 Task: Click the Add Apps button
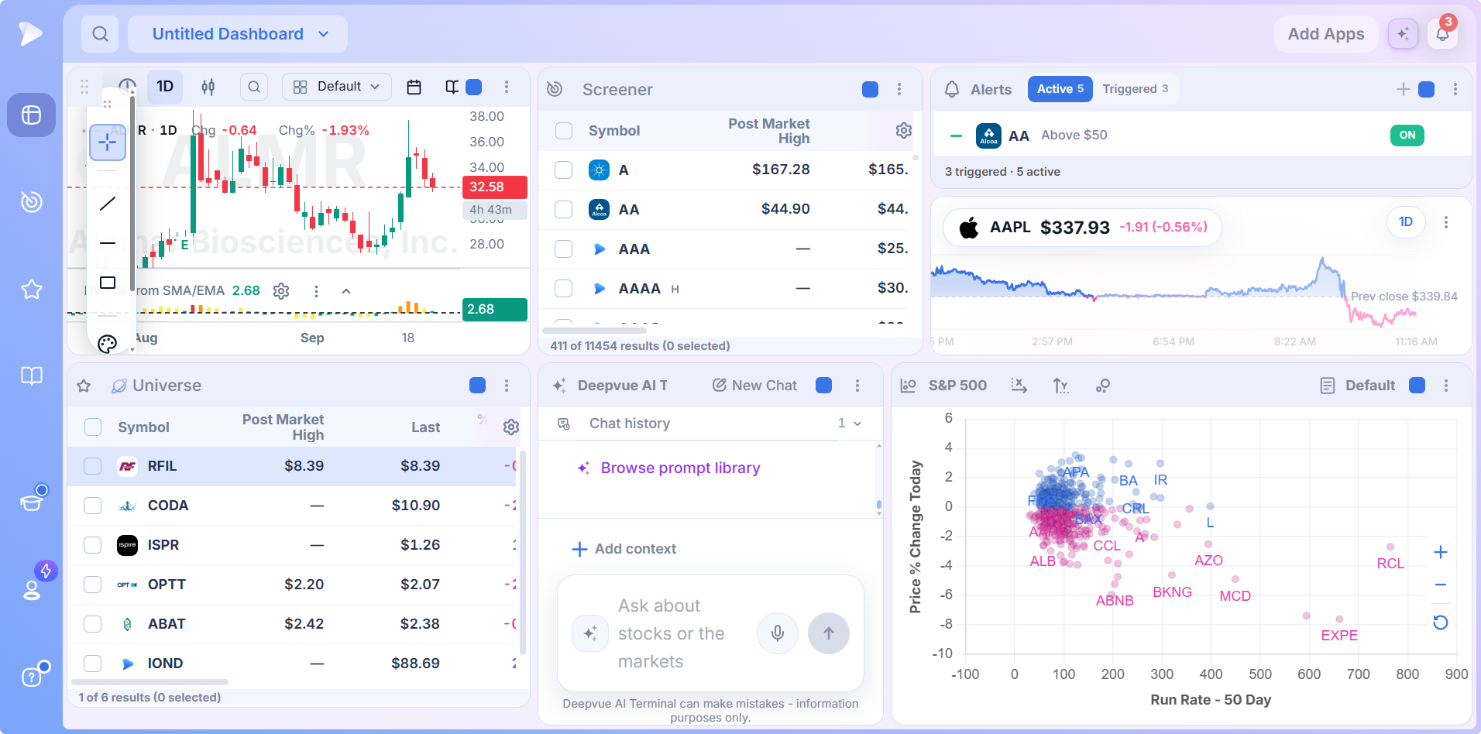(1326, 34)
